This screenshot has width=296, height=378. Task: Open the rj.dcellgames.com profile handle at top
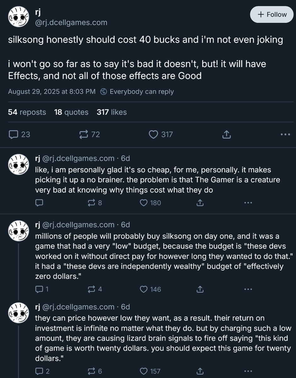click(x=71, y=23)
